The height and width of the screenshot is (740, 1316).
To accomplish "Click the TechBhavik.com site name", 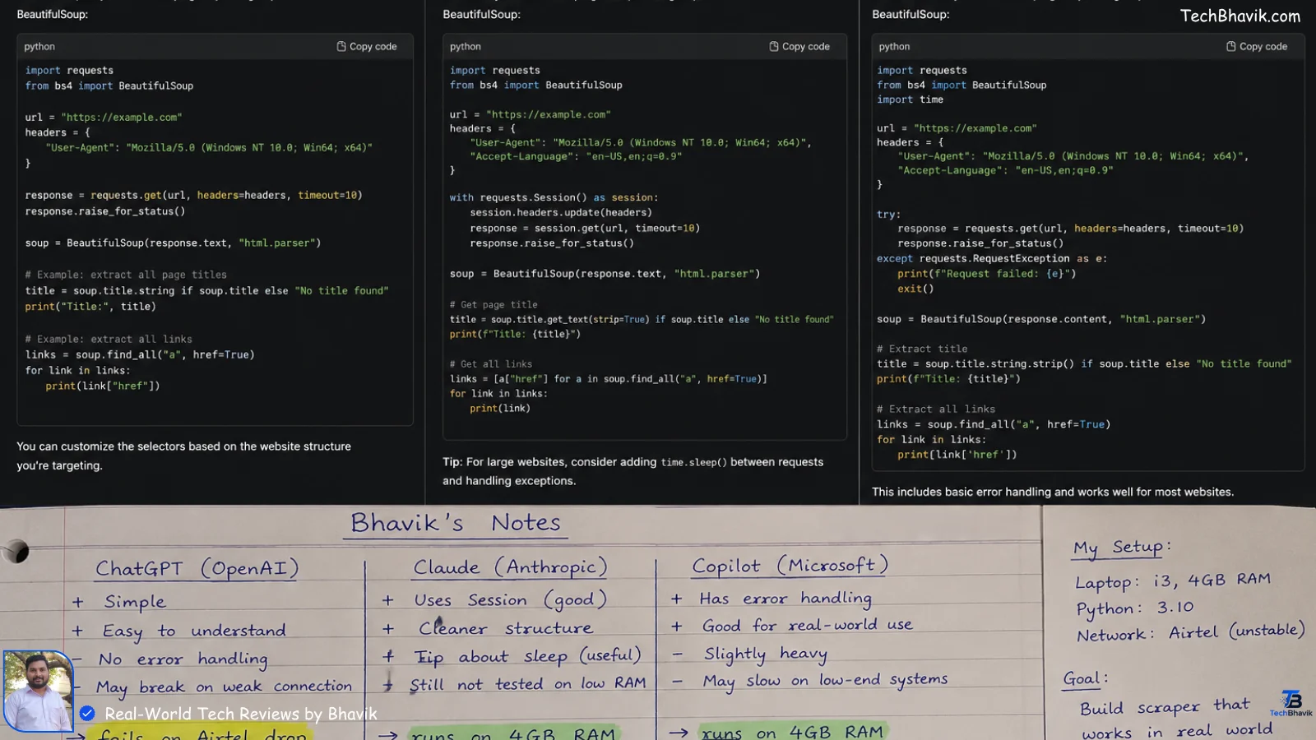I will point(1240,16).
